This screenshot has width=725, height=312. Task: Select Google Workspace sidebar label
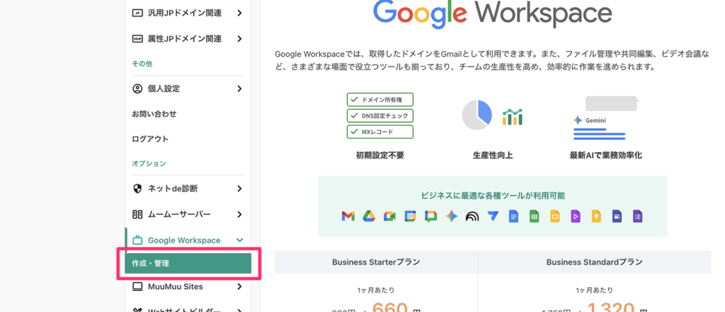click(184, 241)
